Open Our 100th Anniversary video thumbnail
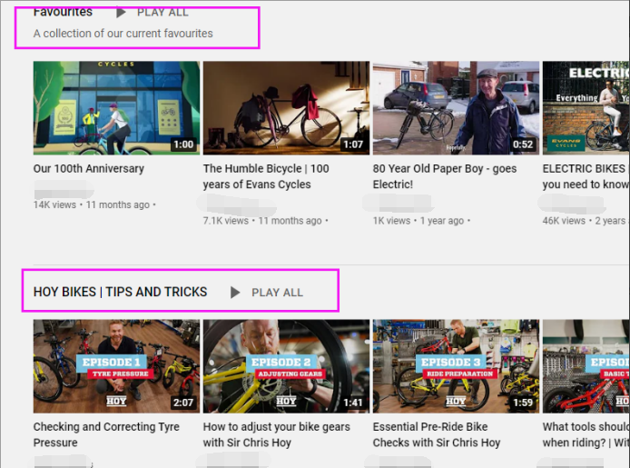 tap(116, 108)
